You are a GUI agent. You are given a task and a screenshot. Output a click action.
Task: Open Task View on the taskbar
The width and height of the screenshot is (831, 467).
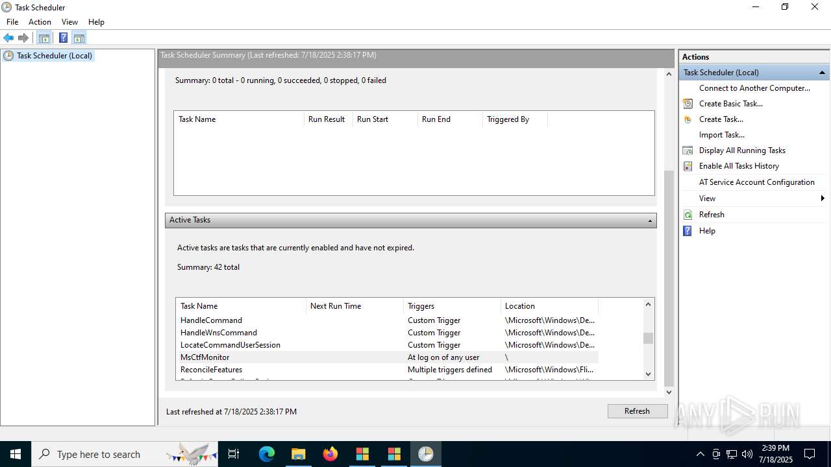pyautogui.click(x=234, y=454)
